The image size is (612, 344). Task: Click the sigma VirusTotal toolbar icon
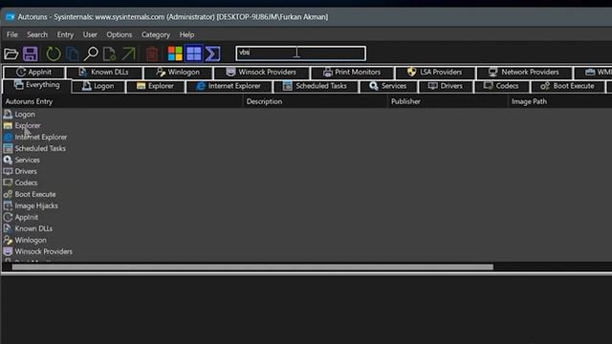[212, 54]
